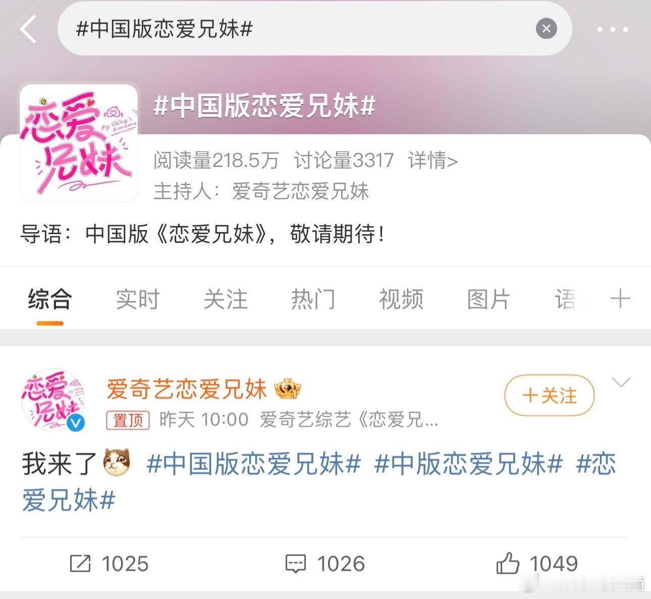Open comments icon showing 1026

coord(296,564)
